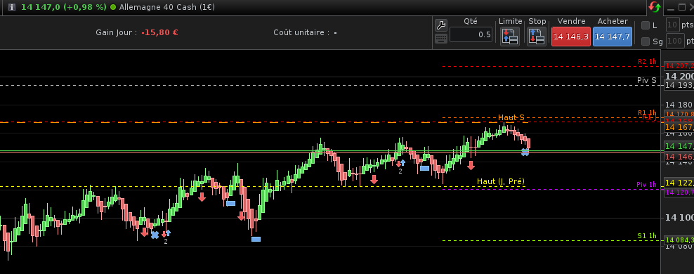Click the Allemagne 40 Cash (1€) title
Screen dimensions: 694x274
(x=167, y=7)
